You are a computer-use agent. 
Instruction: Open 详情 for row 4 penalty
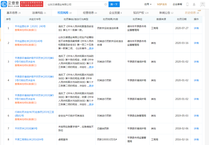pos(196,80)
